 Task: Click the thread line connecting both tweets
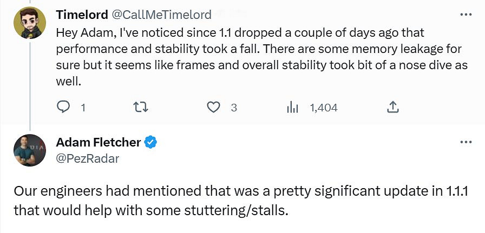(x=29, y=86)
